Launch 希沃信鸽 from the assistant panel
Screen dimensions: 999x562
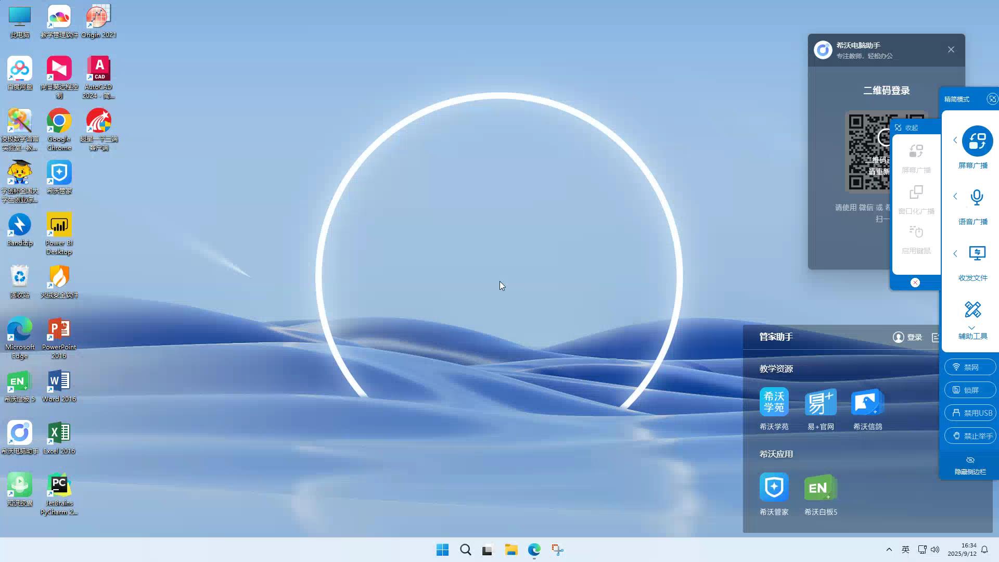coord(867,402)
